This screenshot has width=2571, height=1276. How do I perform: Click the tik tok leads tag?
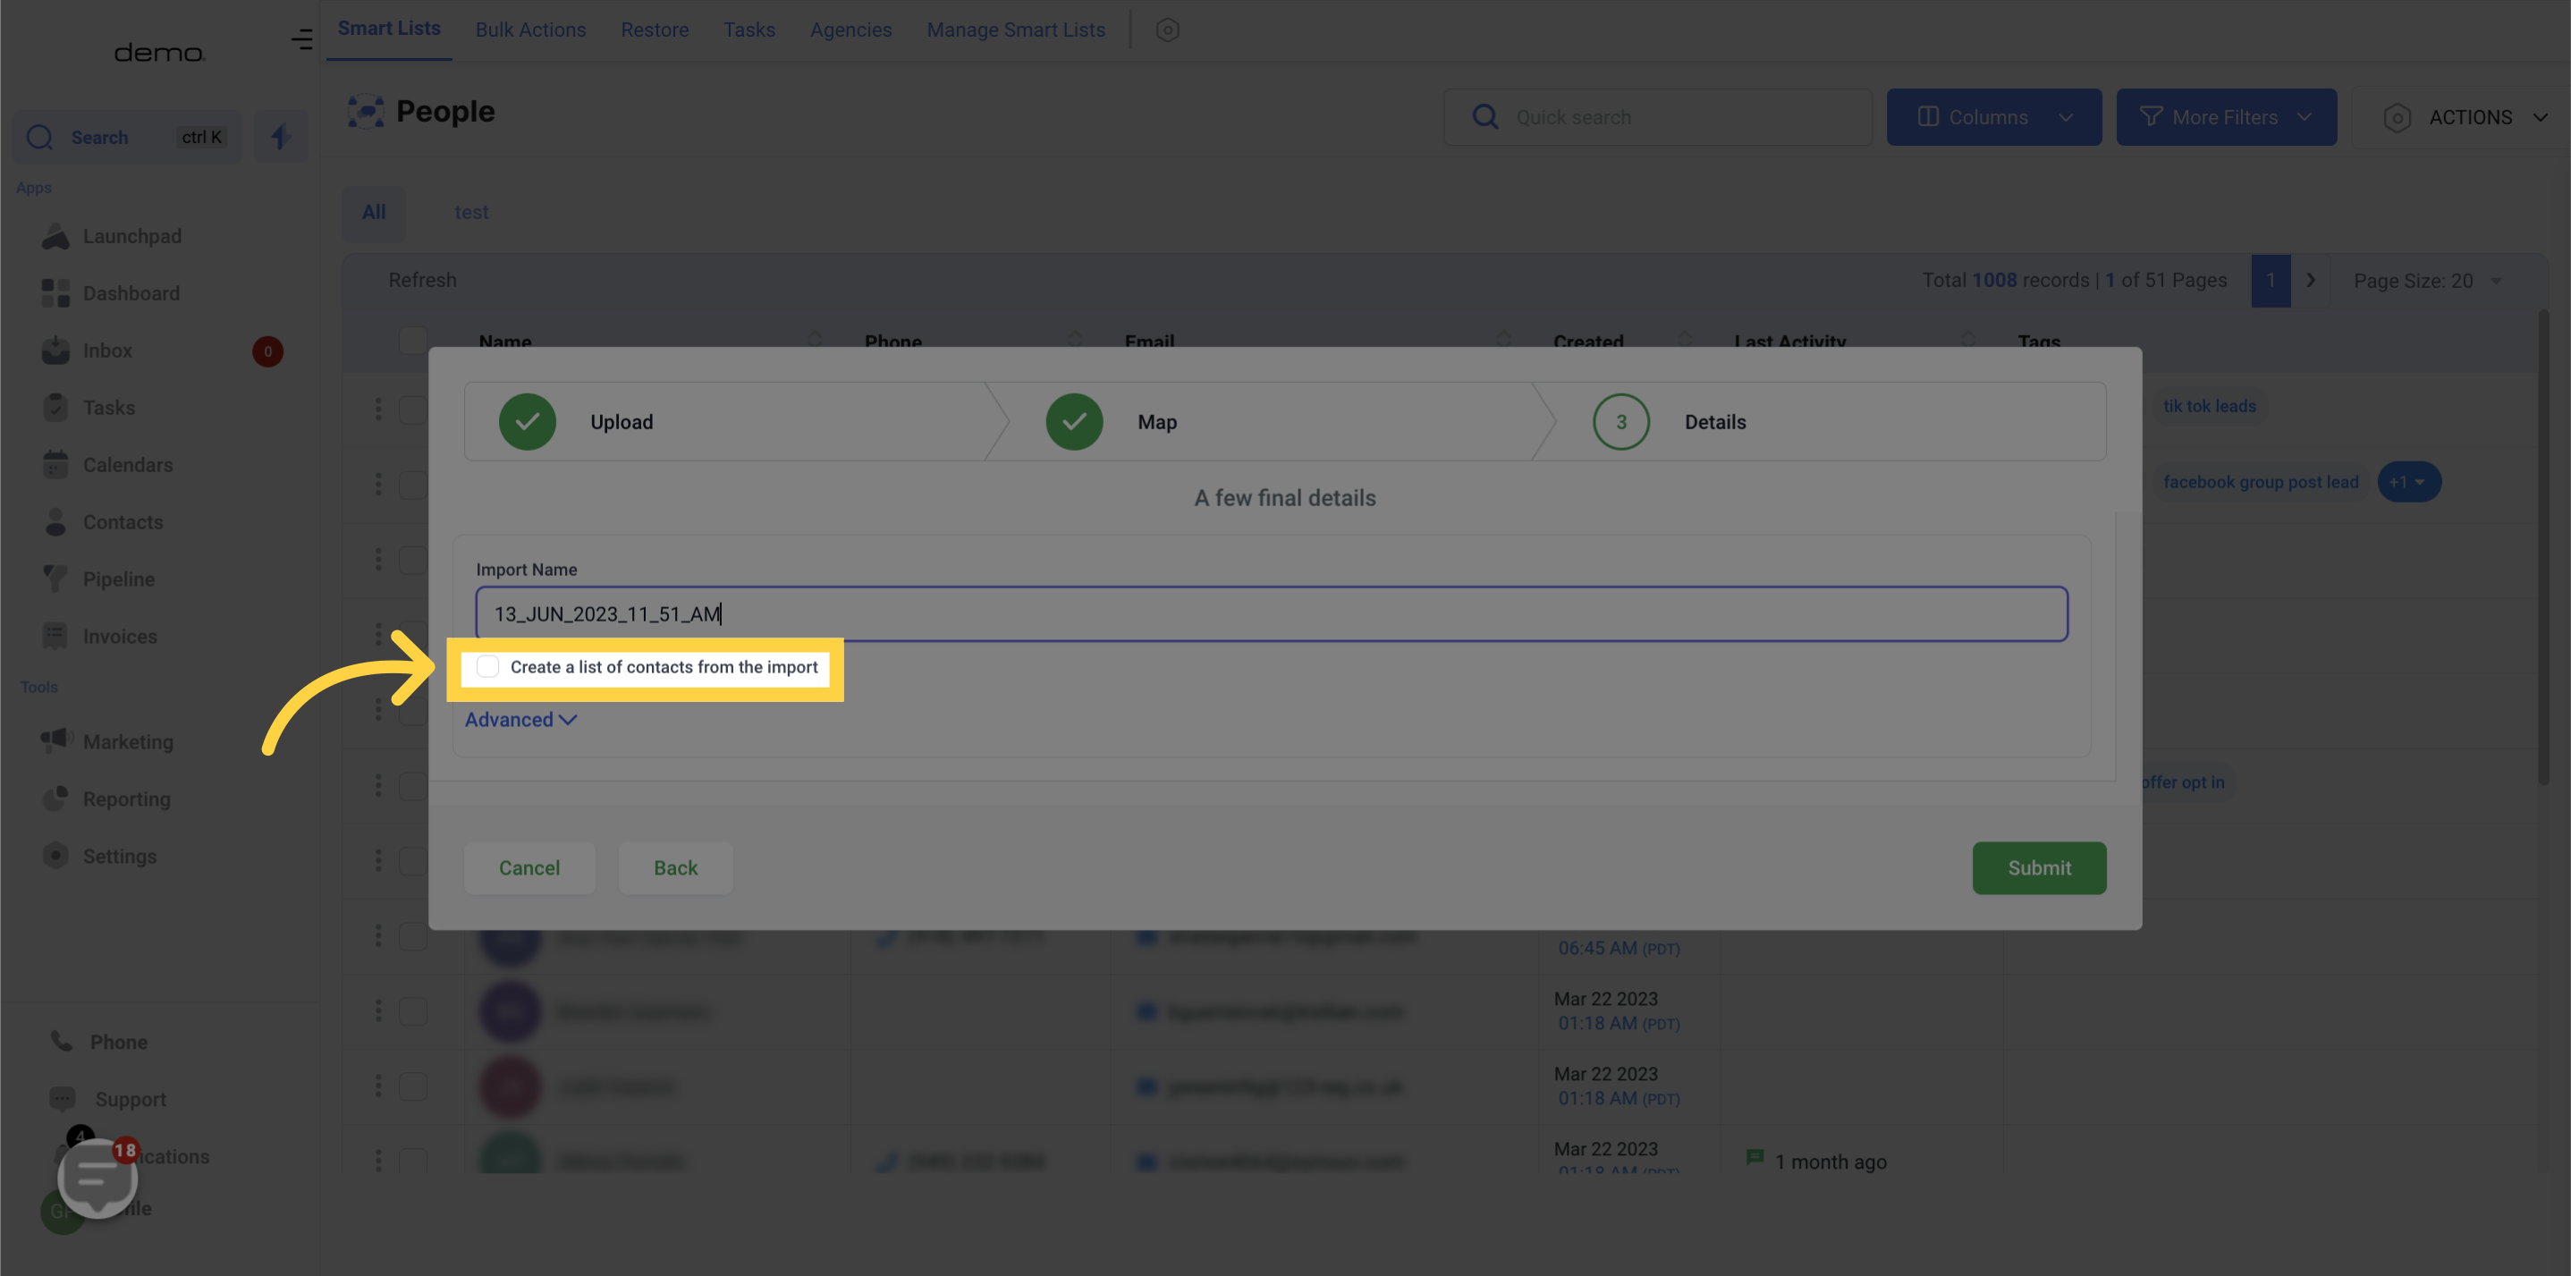coord(2209,406)
